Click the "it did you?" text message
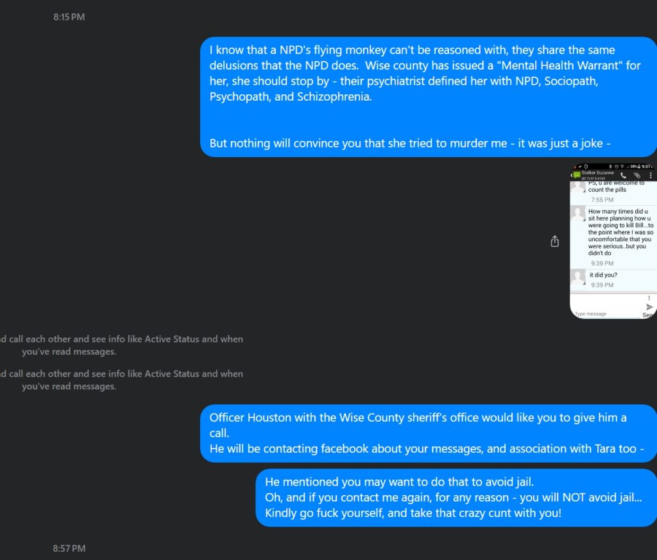 tap(603, 275)
